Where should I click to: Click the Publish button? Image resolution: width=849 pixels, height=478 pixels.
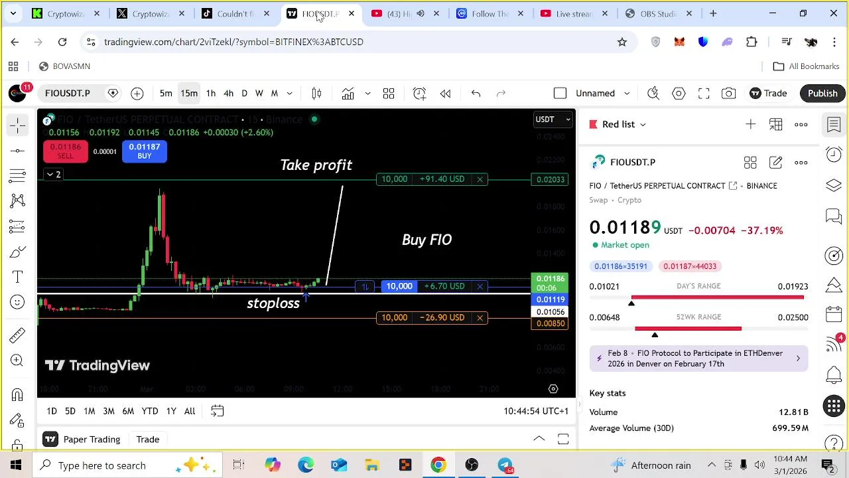click(x=822, y=94)
